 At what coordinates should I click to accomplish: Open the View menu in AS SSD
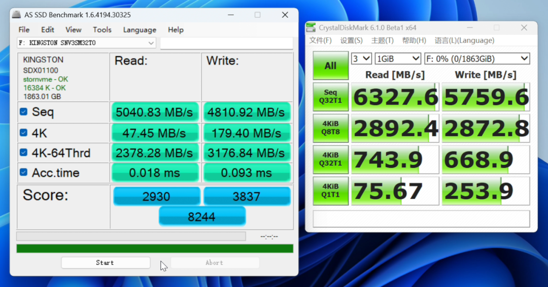coord(74,30)
